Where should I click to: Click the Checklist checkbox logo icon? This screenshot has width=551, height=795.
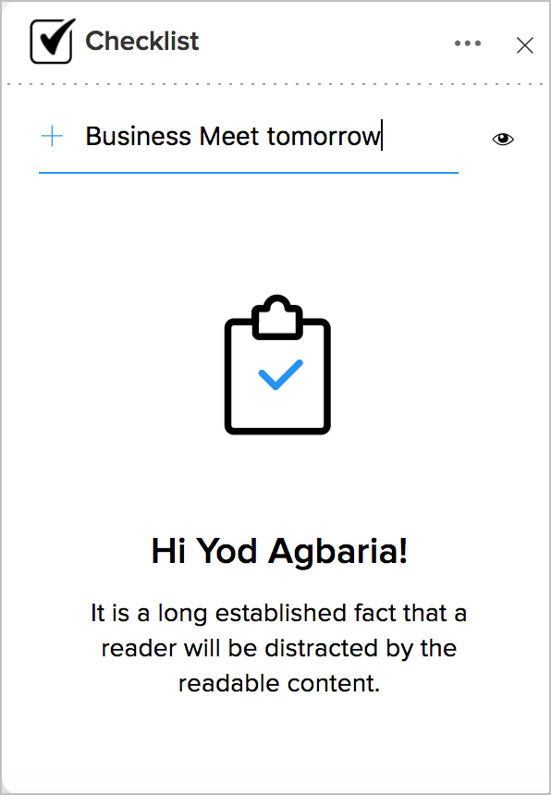coord(53,41)
